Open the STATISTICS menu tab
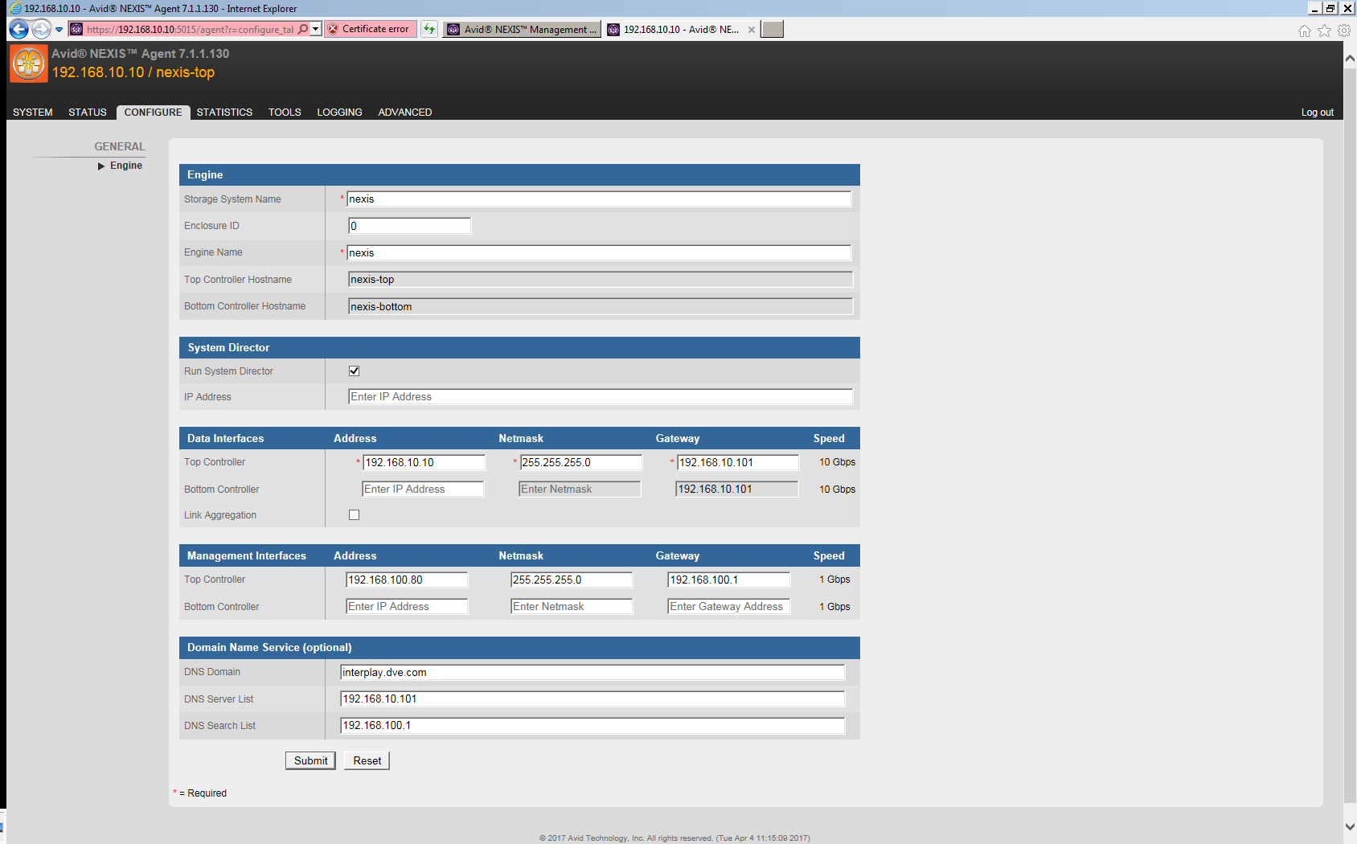Image resolution: width=1357 pixels, height=844 pixels. click(x=224, y=113)
